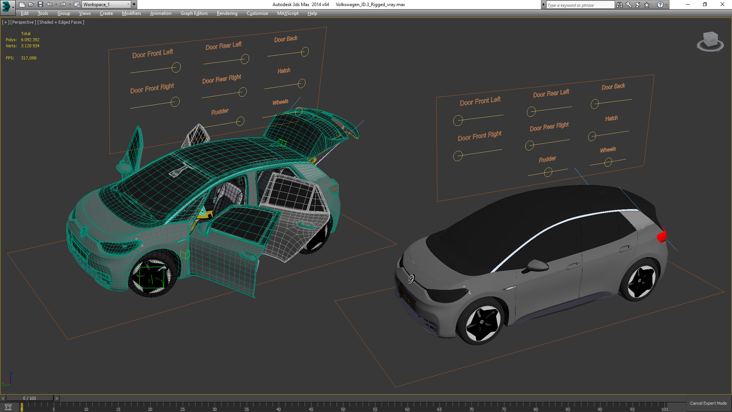Click the Favorites star icon
This screenshot has width=732, height=412.
(x=647, y=5)
